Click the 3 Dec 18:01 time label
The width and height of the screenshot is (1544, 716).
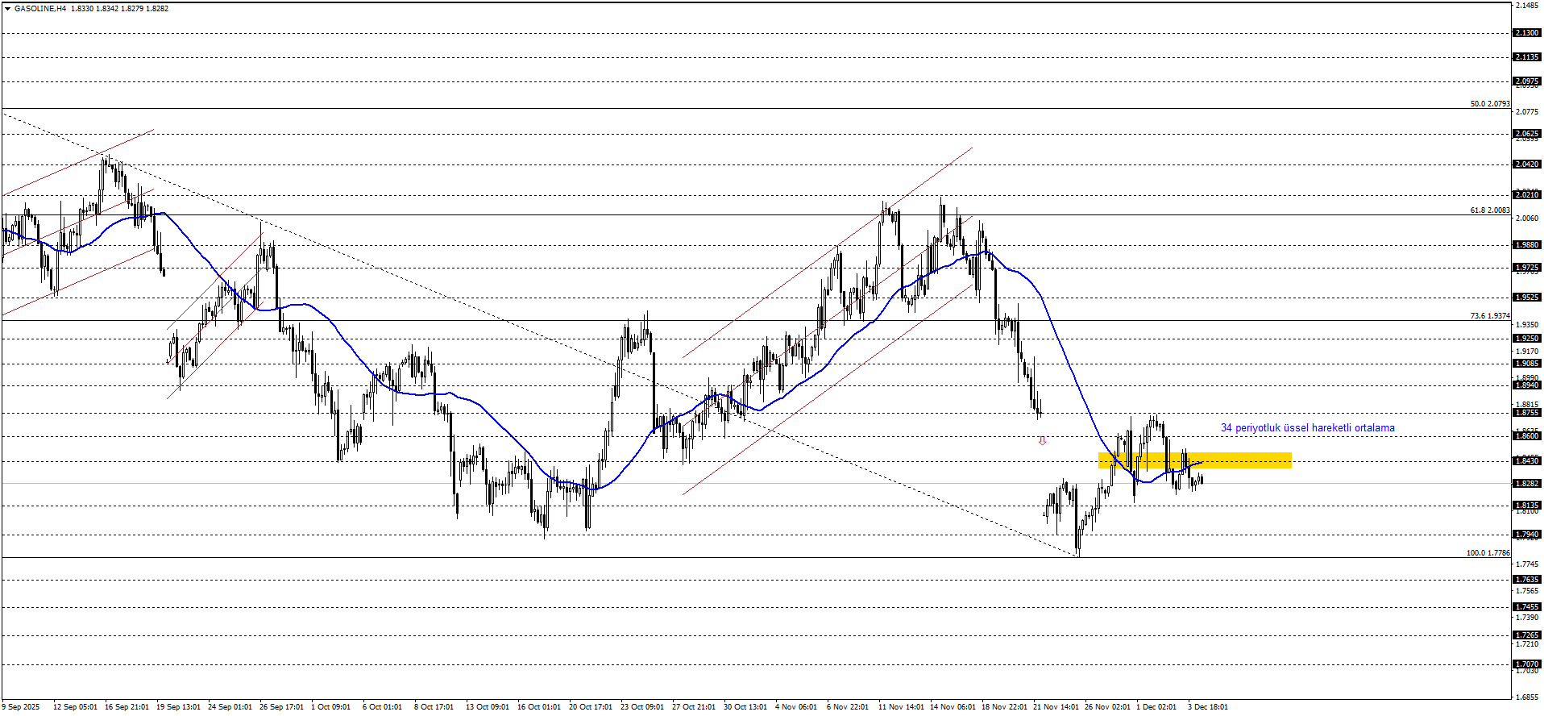click(x=1207, y=707)
